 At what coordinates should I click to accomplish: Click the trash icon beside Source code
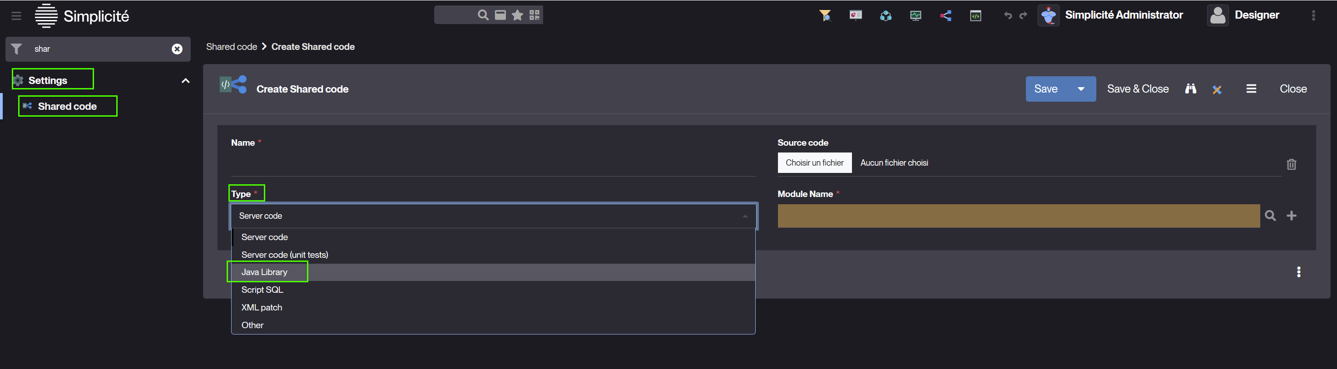click(1291, 164)
